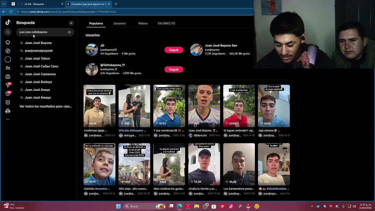The width and height of the screenshot is (375, 211).
Task: Close the 'tik tok - Búsqueda' browser tab
Action: [x=62, y=4]
